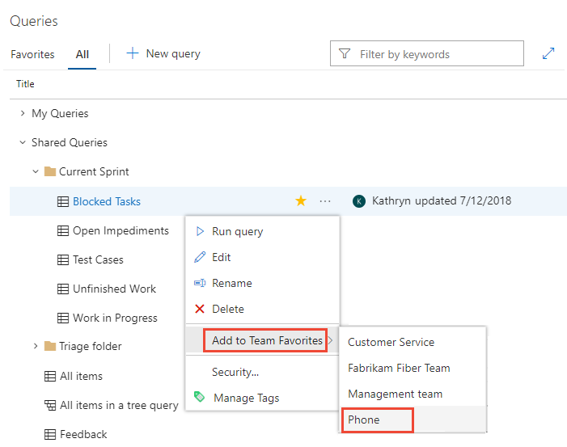Click the full screen expand icon

click(x=548, y=54)
